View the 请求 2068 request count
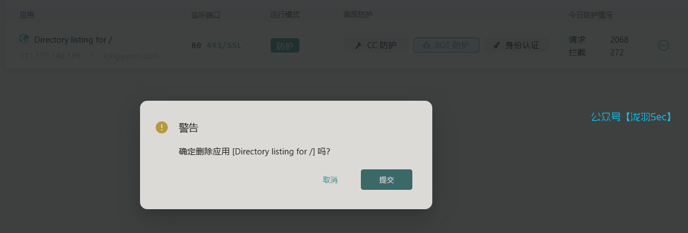Image resolution: width=688 pixels, height=233 pixels. coord(598,40)
